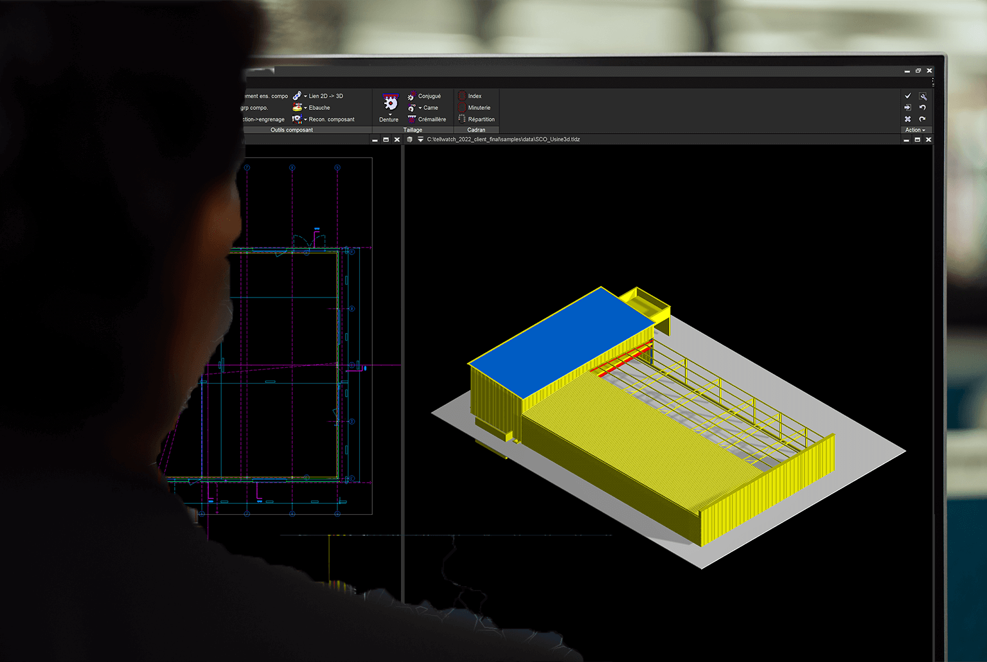Click the Cadran group label

click(x=476, y=130)
